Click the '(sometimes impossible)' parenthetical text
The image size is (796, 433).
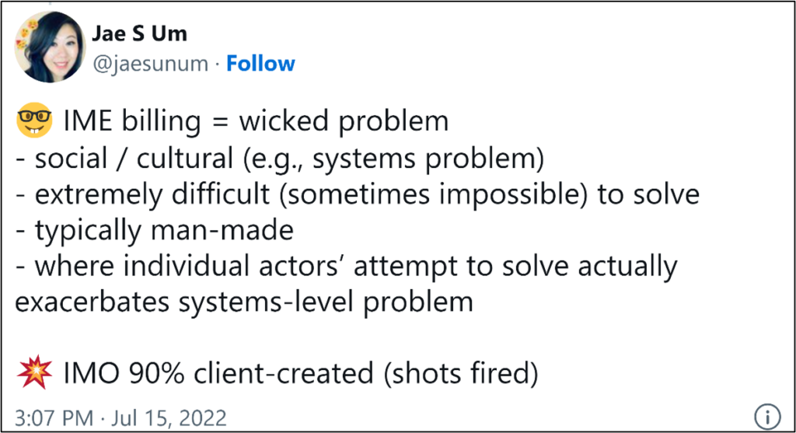pos(433,194)
